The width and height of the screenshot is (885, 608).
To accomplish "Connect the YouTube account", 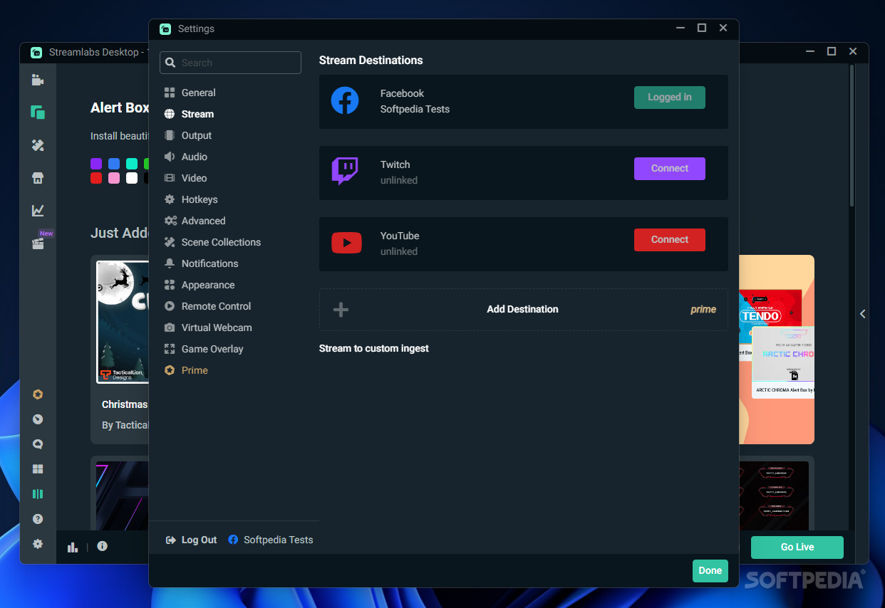I will click(x=670, y=240).
